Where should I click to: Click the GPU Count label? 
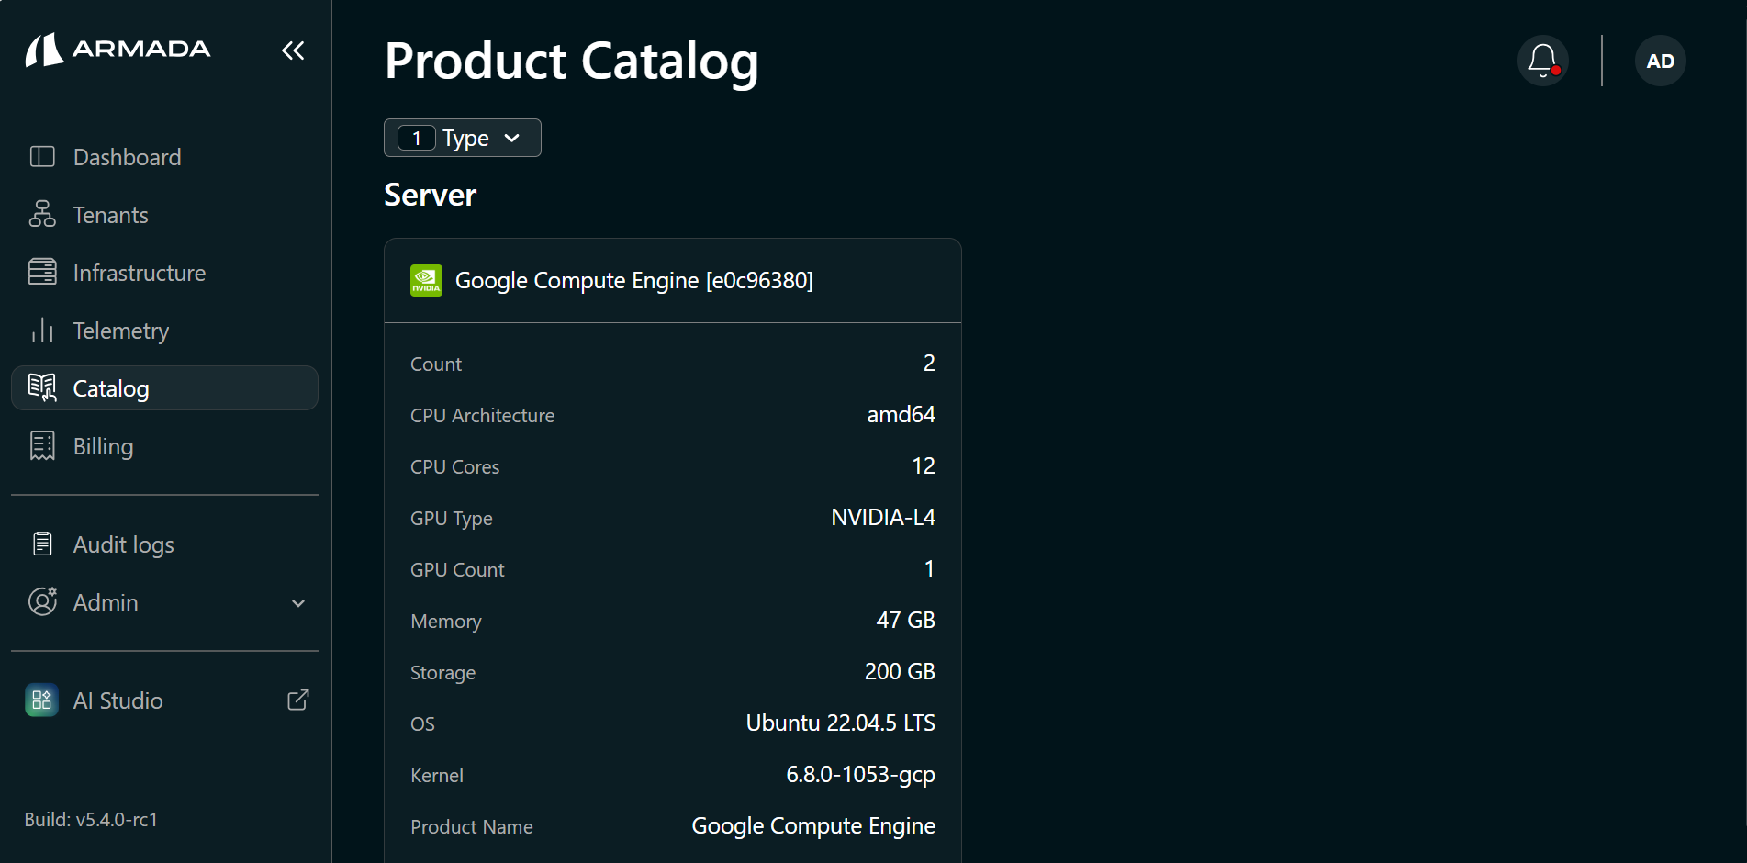(x=457, y=569)
